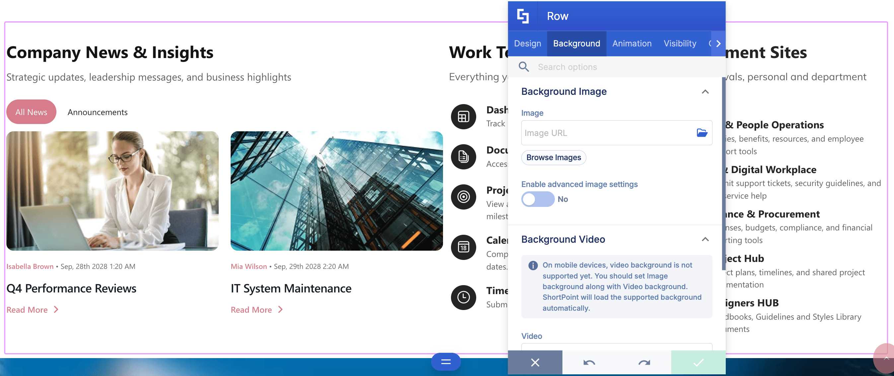894x376 pixels.
Task: Click the 'Strategic updates, leadership messages' subtitle
Action: tap(149, 77)
